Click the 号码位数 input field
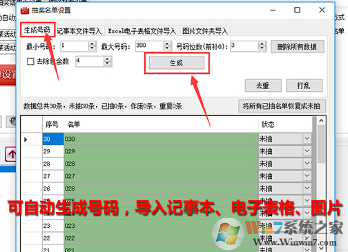Screen dimensions: 348x252 click(244, 46)
